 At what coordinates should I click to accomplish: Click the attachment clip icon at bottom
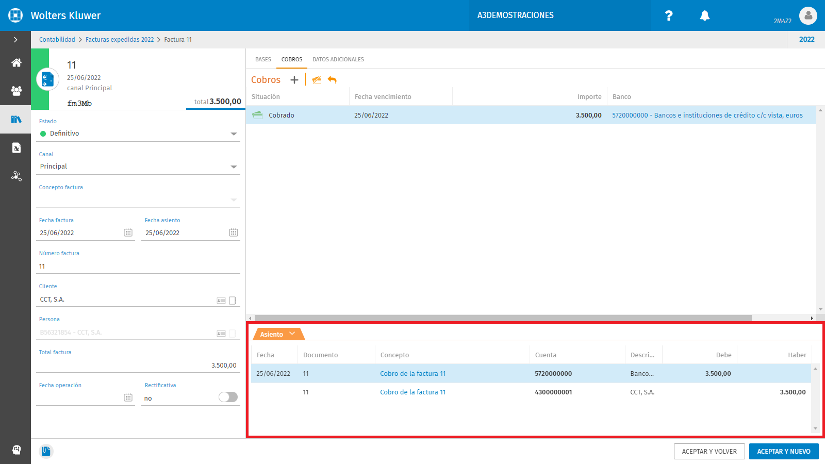point(46,451)
